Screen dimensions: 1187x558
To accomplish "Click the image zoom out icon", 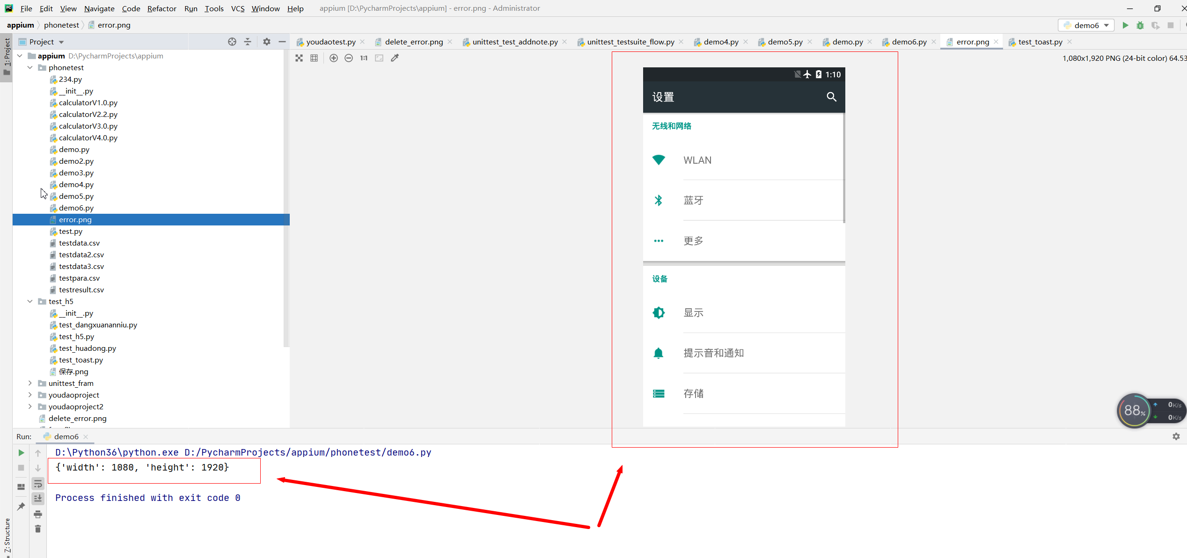I will [x=349, y=58].
